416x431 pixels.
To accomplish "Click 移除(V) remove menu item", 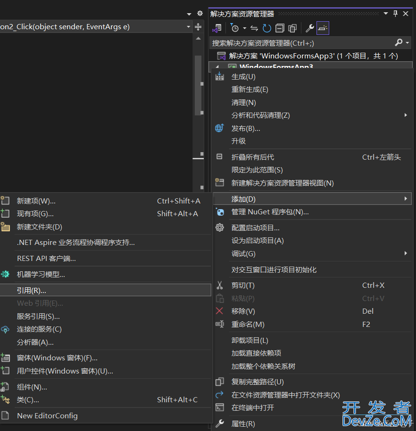I will coord(312,311).
